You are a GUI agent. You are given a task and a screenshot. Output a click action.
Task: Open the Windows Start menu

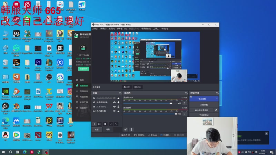[3, 152]
